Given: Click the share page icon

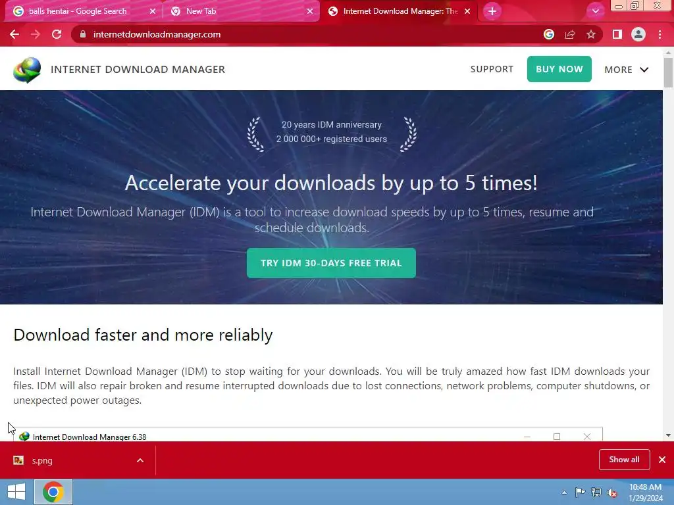Looking at the screenshot, I should tap(570, 34).
